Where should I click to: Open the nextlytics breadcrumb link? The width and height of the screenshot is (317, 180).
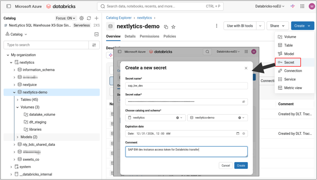click(x=144, y=18)
